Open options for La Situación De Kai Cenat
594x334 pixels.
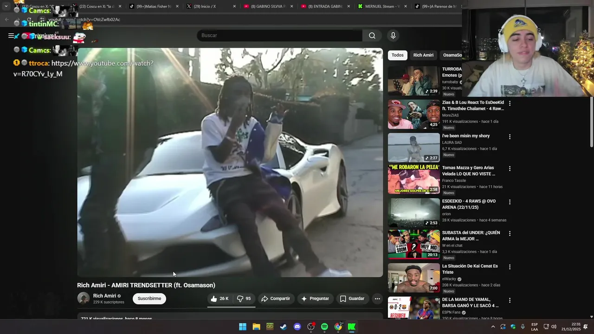510,267
